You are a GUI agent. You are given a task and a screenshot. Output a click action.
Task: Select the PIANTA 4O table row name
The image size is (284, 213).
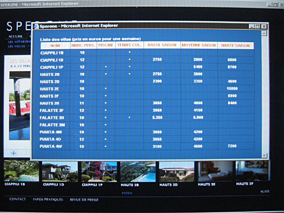click(x=50, y=139)
